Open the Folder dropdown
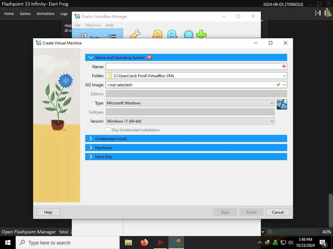Screen dimensions: 333x249 pos(284,76)
